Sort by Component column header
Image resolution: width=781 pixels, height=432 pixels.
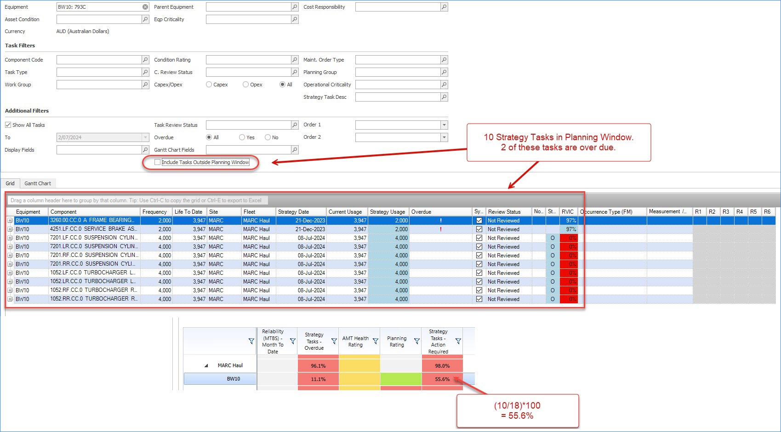[94, 212]
